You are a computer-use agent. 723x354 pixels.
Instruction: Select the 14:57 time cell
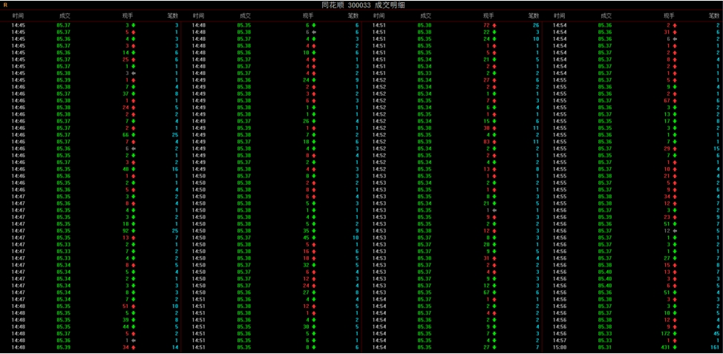[x=560, y=340]
